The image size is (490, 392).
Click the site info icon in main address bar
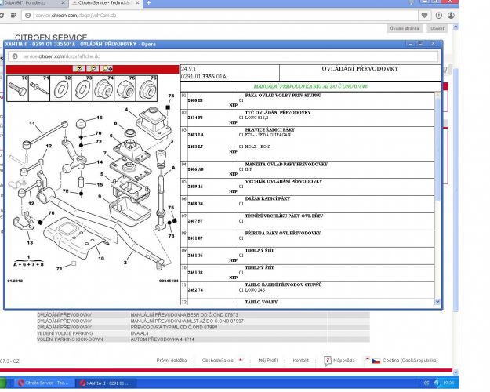(x=27, y=16)
